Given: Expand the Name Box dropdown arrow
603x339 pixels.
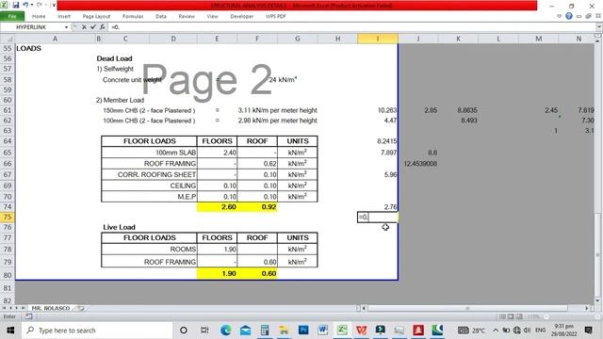Looking at the screenshot, I should click(66, 27).
